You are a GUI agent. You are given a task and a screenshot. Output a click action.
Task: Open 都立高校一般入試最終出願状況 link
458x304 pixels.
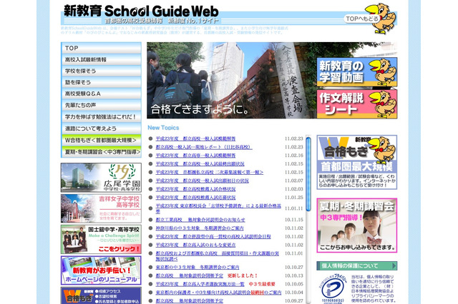pyautogui.click(x=200, y=164)
